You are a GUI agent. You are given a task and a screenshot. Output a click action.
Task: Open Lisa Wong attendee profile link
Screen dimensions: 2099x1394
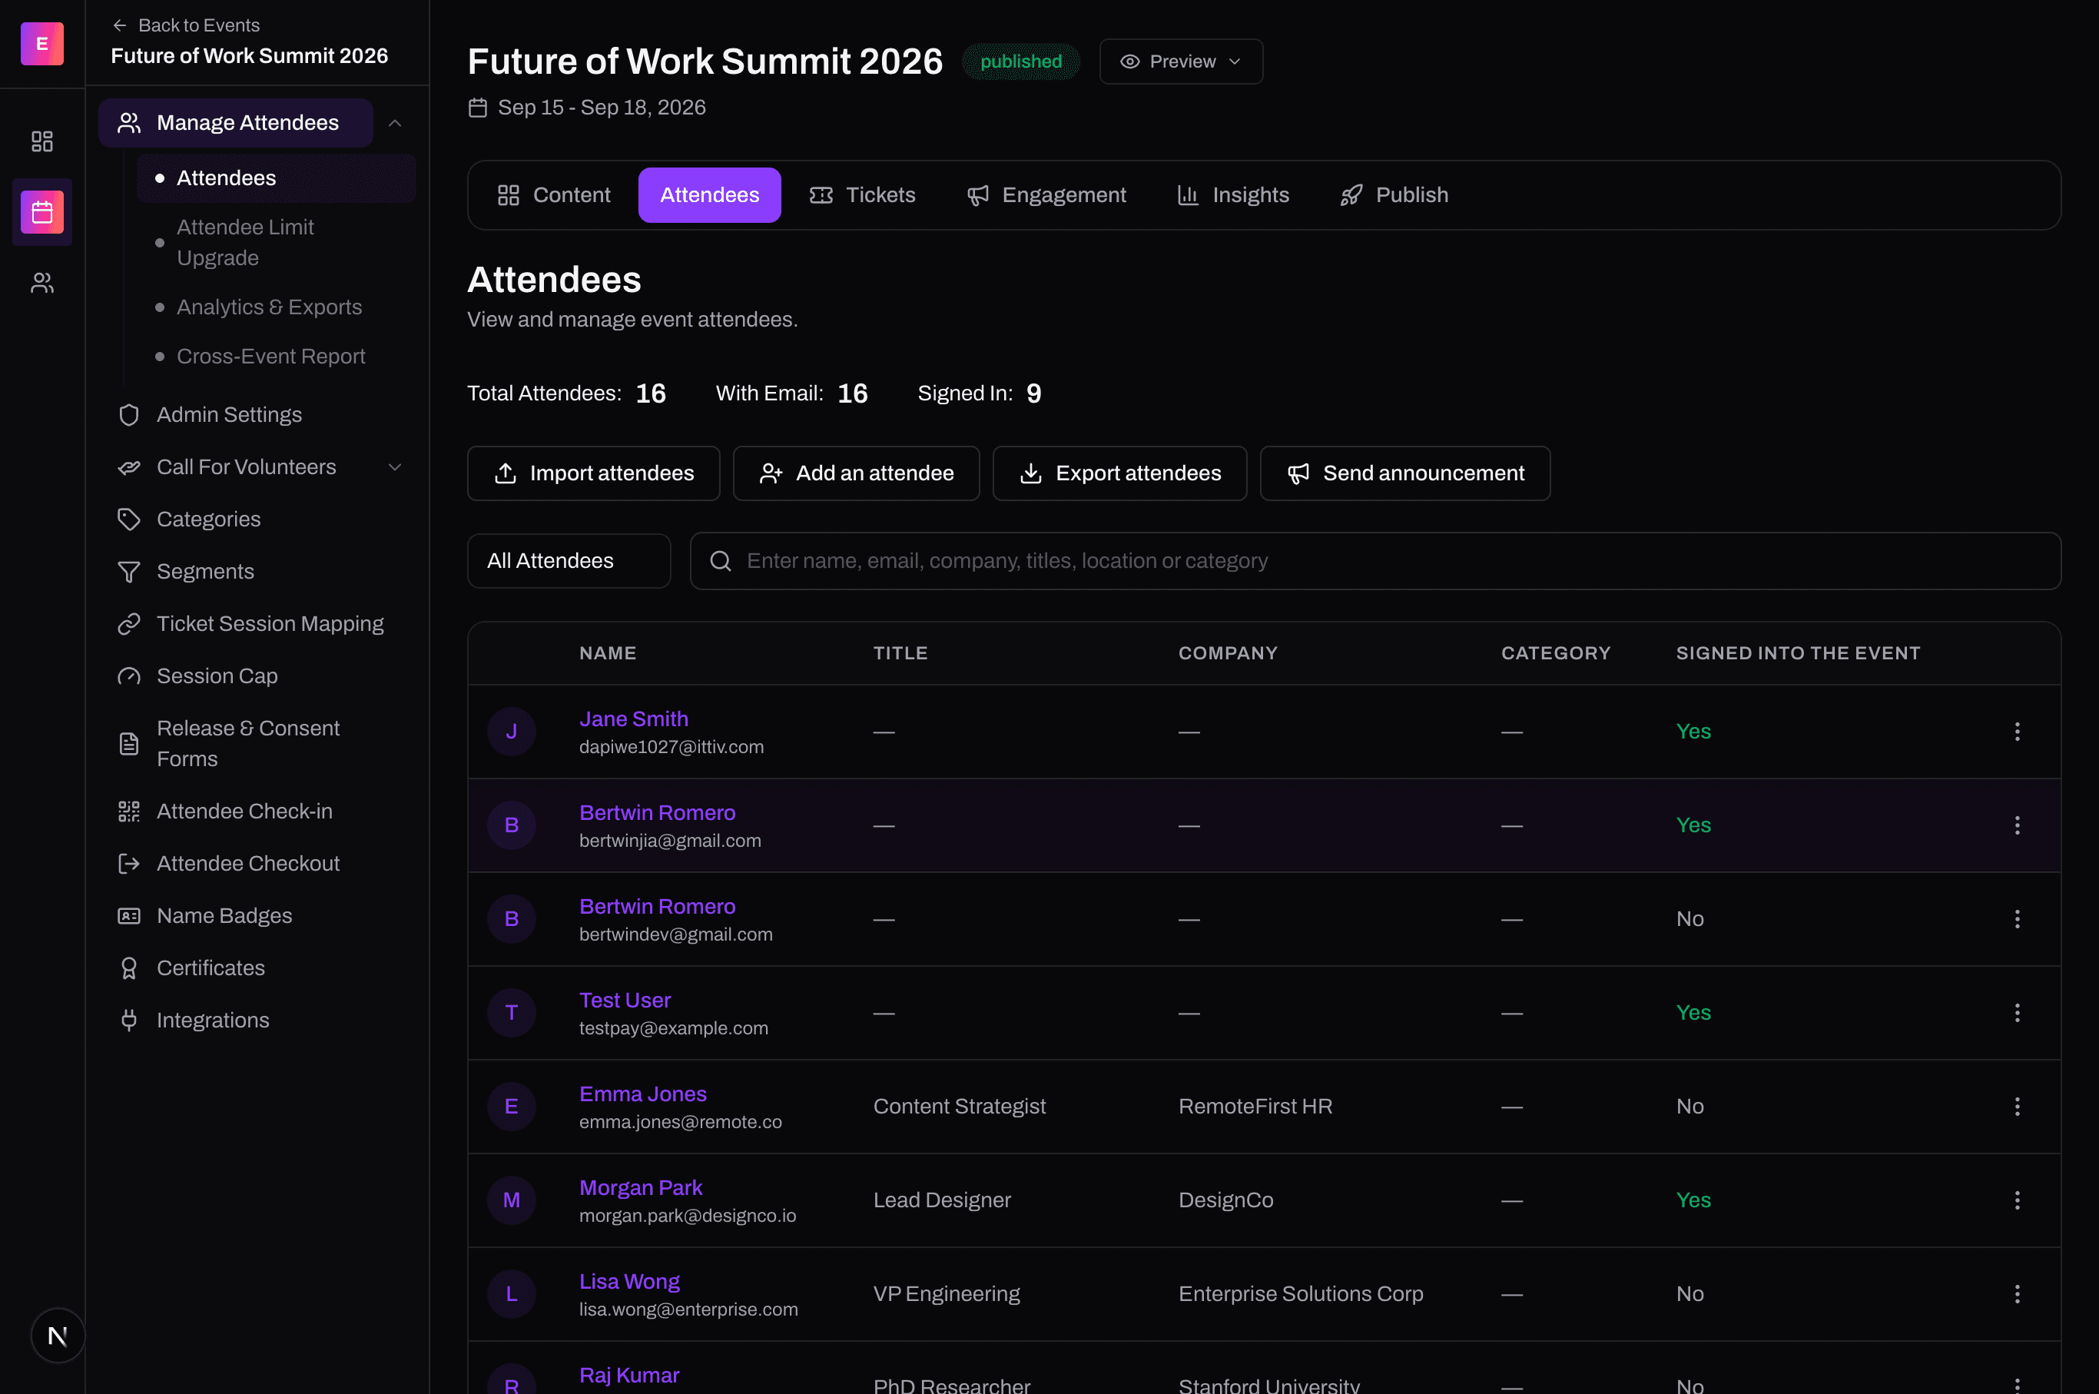point(629,1282)
